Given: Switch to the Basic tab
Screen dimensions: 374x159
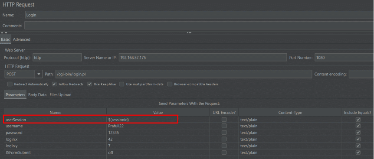Looking at the screenshot, I should [x=6, y=39].
